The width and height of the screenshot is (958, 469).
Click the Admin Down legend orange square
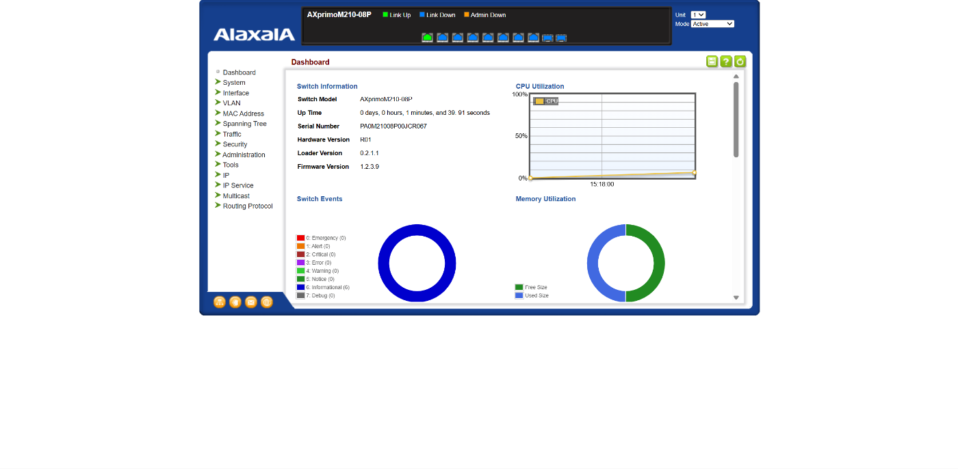click(467, 14)
